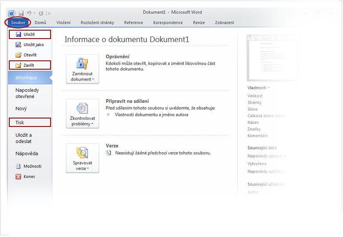Click the Slova property label
The width and height of the screenshot is (343, 237).
tap(252, 109)
